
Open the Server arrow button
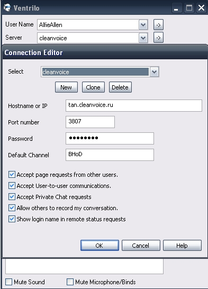158,38
